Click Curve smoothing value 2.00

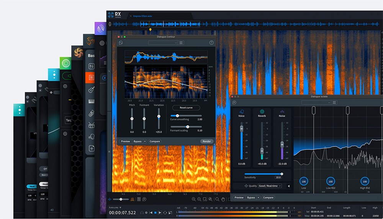pos(200,119)
